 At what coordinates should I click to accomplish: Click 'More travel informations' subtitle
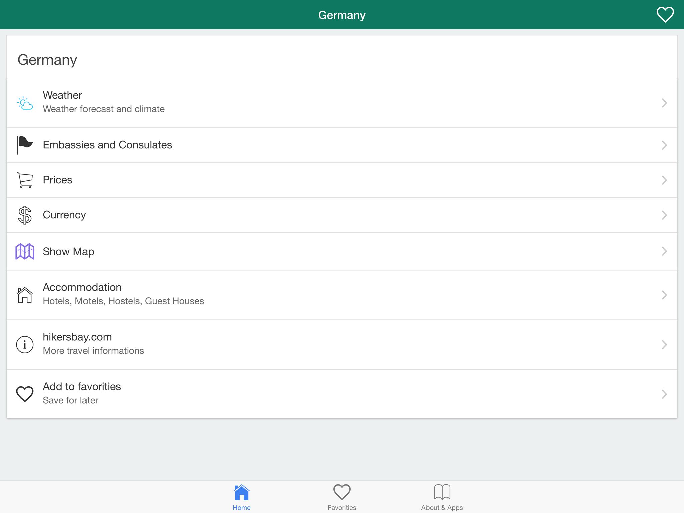(x=93, y=351)
